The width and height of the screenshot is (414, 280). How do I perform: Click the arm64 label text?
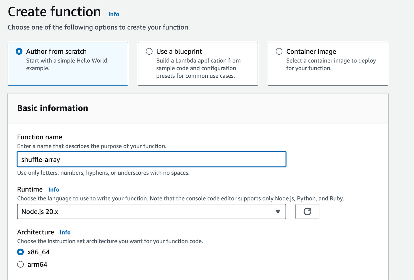point(37,264)
